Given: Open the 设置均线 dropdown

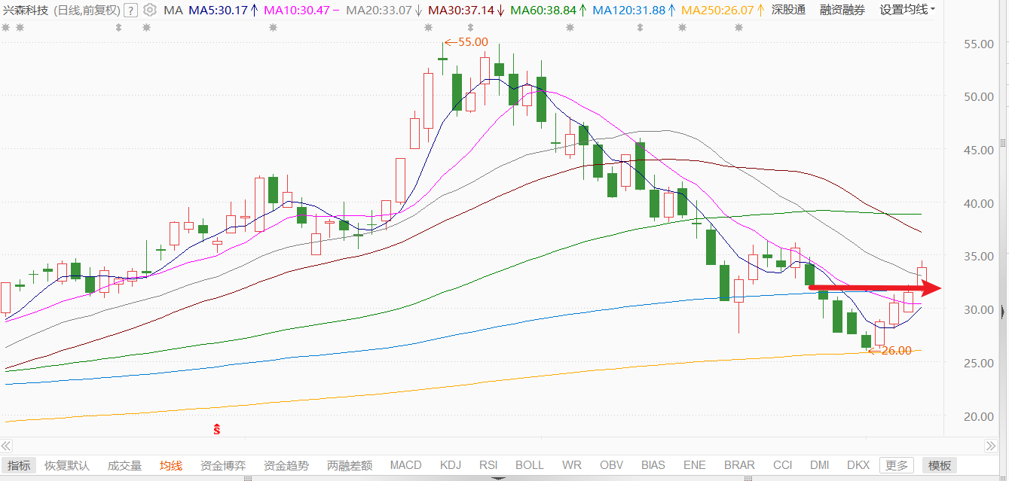Looking at the screenshot, I should [x=908, y=11].
